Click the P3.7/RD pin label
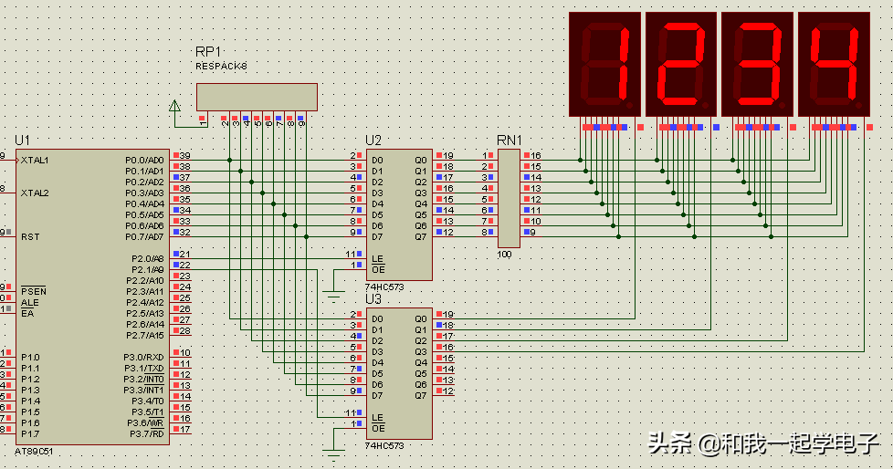 pos(147,433)
